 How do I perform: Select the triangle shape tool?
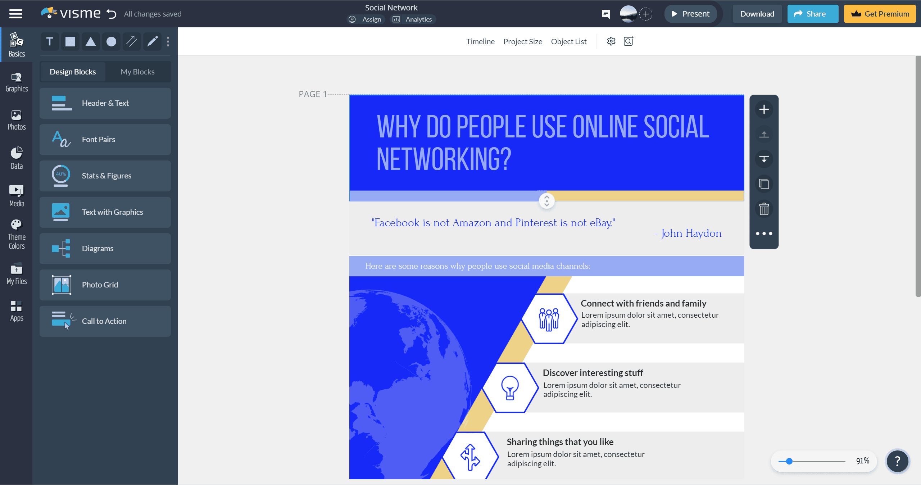pos(91,42)
